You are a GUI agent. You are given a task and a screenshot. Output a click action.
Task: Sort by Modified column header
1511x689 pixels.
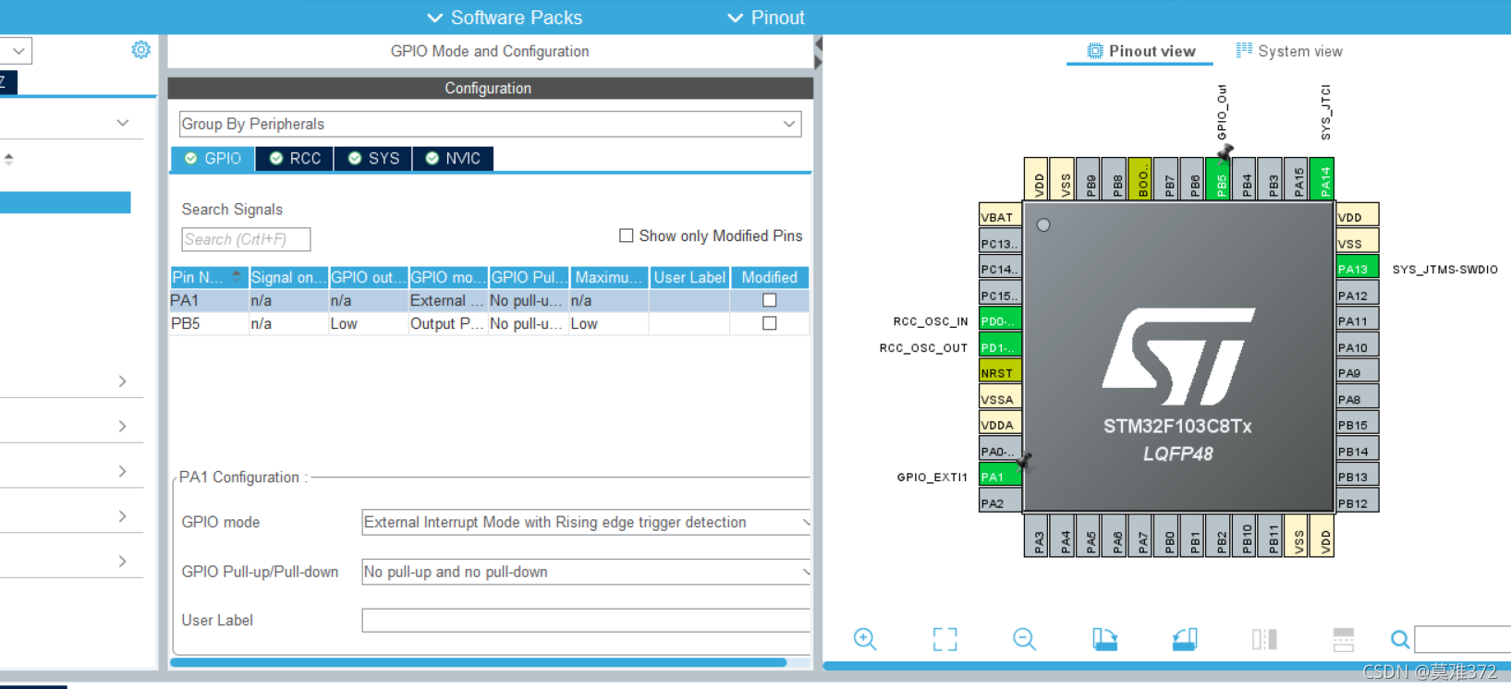(770, 277)
